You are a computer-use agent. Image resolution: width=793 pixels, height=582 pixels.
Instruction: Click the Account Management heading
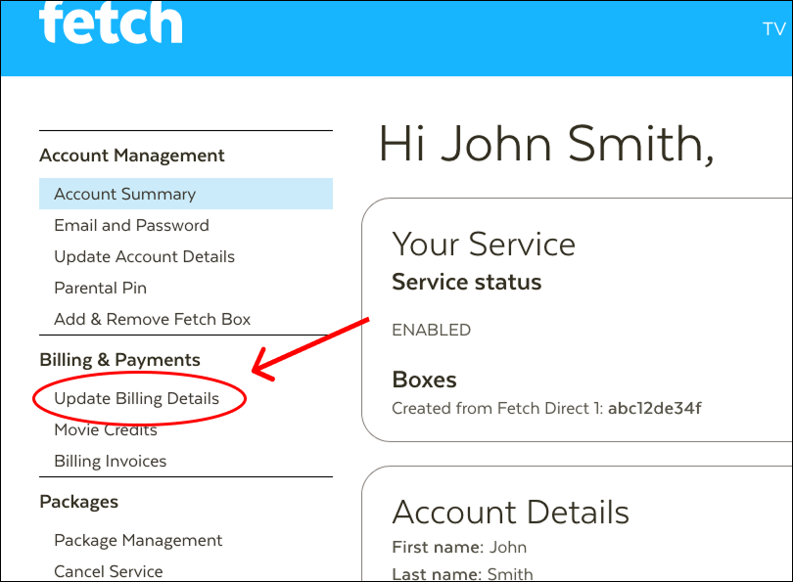click(x=132, y=156)
